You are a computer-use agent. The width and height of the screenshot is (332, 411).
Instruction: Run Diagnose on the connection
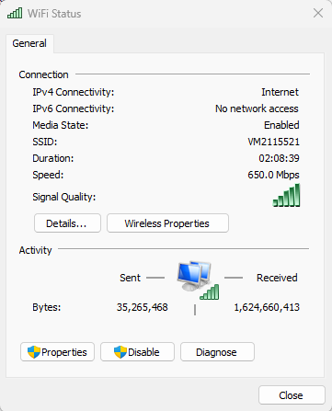click(x=217, y=352)
